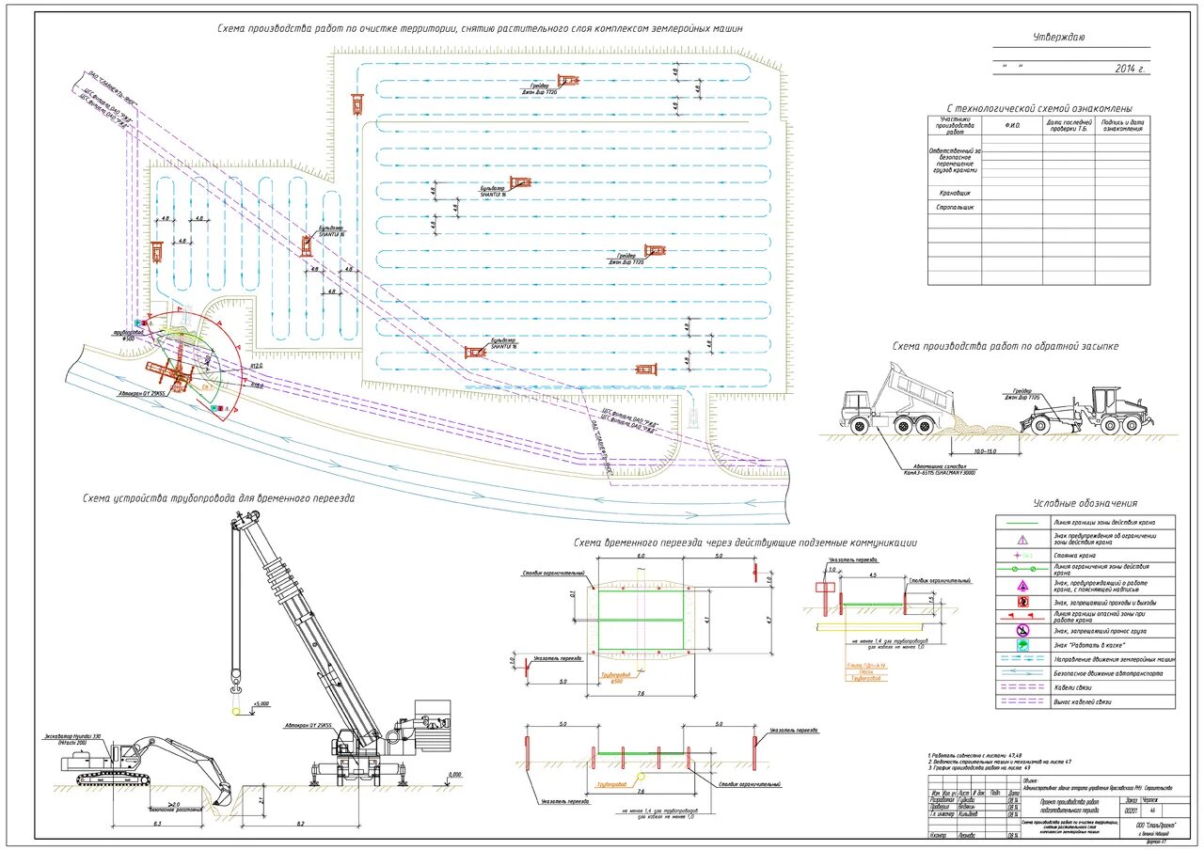Click the crane stand symbol in the legend
The height and width of the screenshot is (850, 1204).
1023,555
